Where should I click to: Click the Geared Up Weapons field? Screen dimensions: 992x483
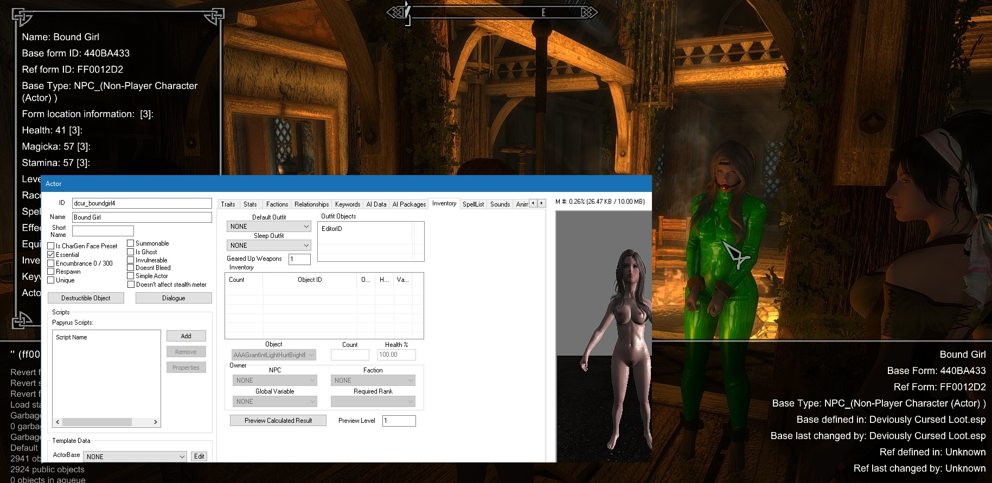(299, 259)
